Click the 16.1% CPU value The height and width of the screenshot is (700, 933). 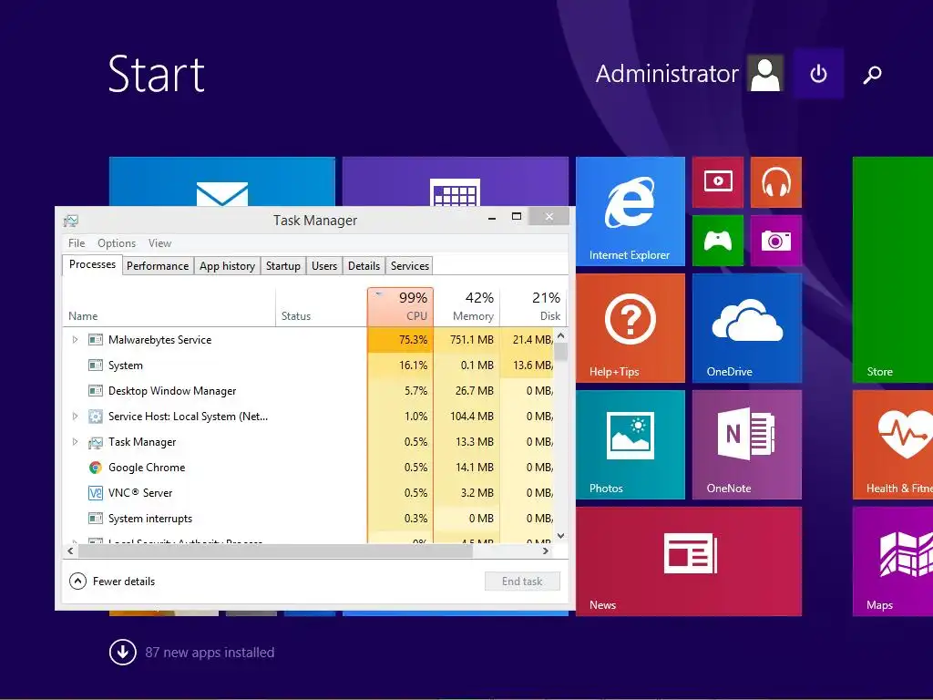pyautogui.click(x=413, y=365)
